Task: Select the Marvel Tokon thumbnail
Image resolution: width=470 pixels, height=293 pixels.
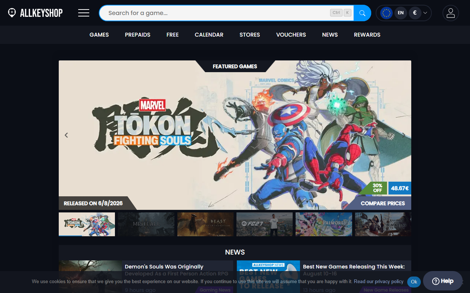Action: [87, 224]
